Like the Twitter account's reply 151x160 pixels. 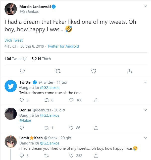pos(71,100)
